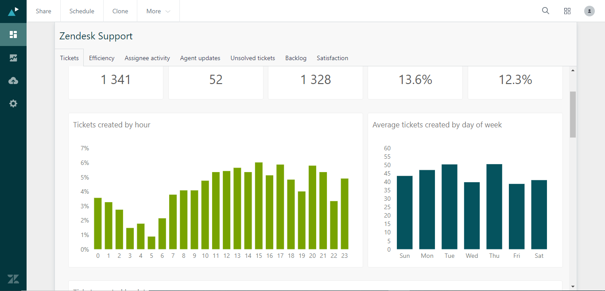Open the Queries chart icon in sidebar

pyautogui.click(x=13, y=58)
